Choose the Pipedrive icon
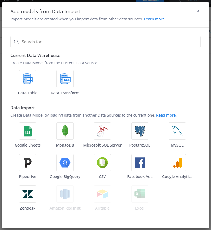 click(28, 163)
